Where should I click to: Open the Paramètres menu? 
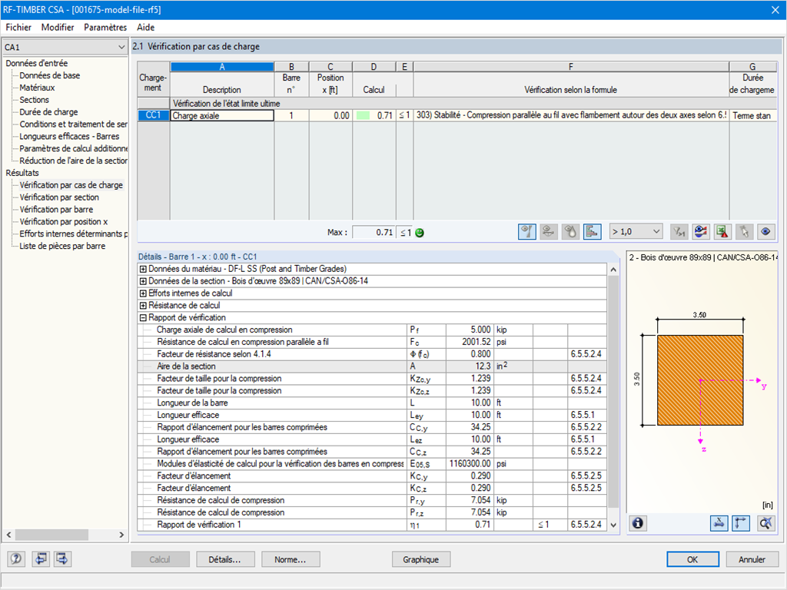(x=105, y=27)
